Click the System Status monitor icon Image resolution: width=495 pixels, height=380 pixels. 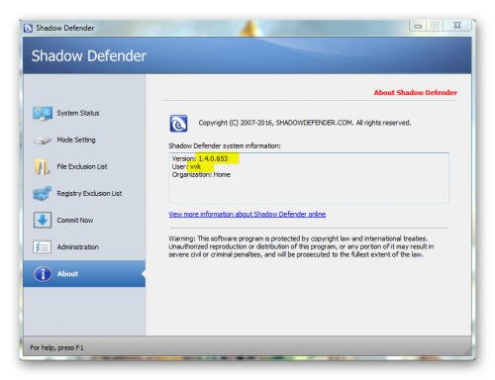43,114
